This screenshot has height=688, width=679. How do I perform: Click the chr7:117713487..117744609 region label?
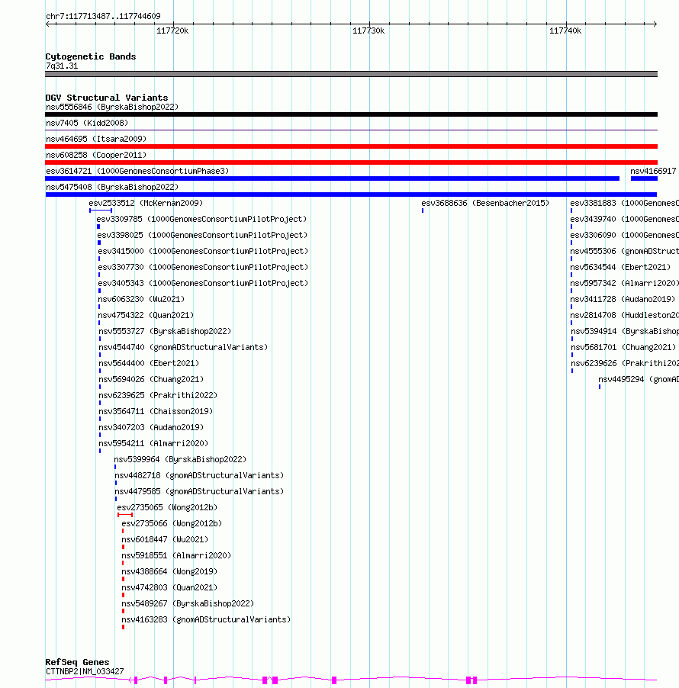click(x=103, y=16)
